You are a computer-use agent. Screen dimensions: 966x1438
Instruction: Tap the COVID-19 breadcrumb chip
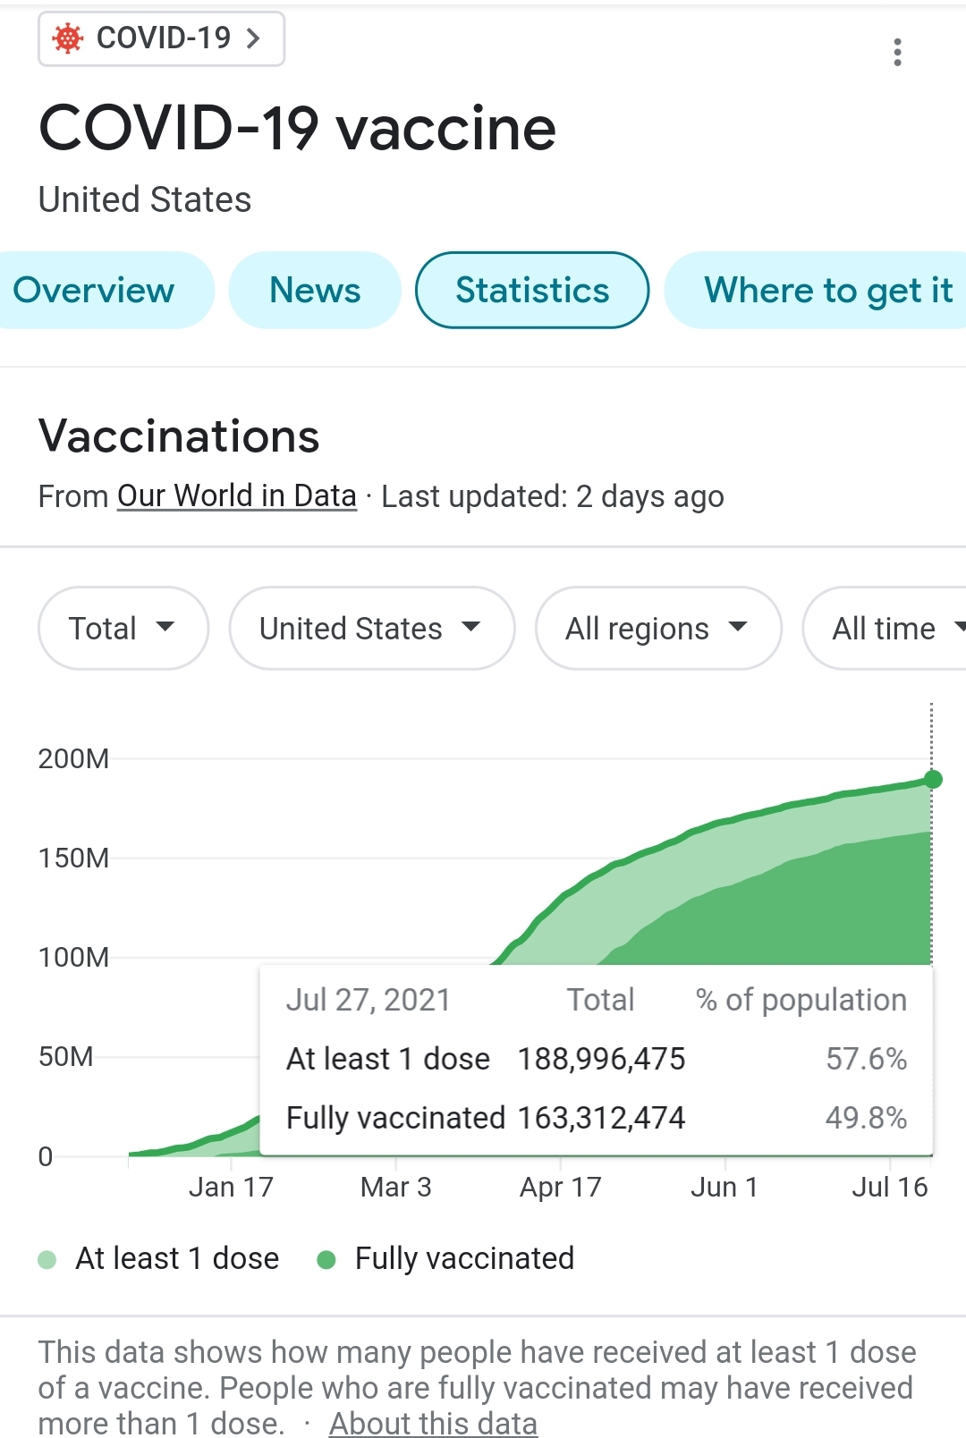[x=162, y=38]
